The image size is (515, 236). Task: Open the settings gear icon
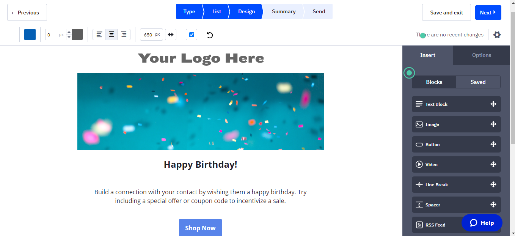pos(497,35)
